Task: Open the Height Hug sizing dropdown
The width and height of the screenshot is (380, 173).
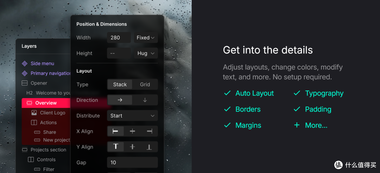Action: point(146,53)
